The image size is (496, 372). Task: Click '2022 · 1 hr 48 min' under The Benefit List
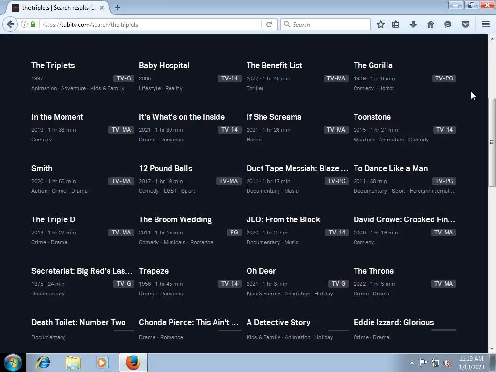(x=268, y=78)
